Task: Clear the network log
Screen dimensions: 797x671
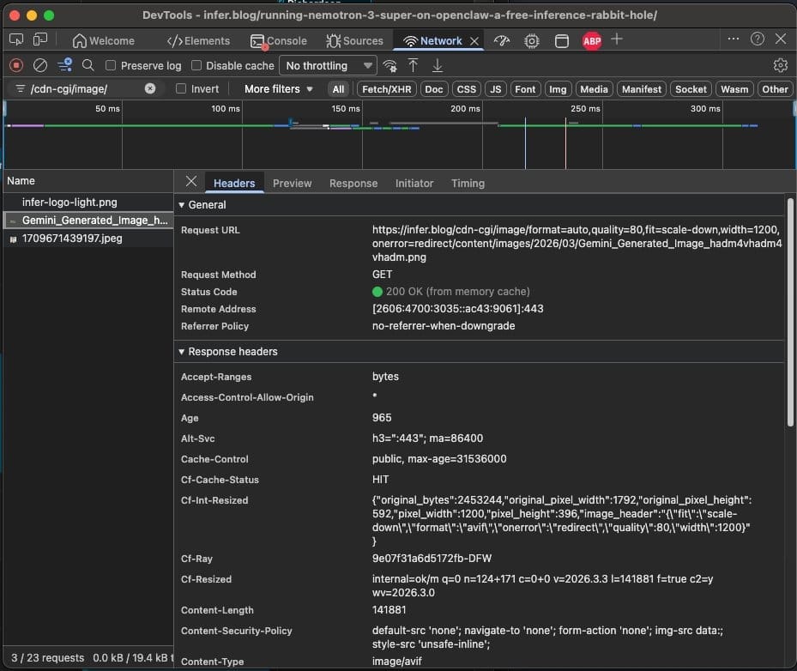Action: click(40, 65)
